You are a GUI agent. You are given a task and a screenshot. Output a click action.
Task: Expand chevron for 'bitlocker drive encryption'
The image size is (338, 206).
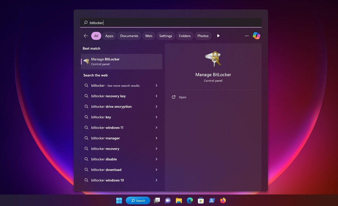click(156, 107)
